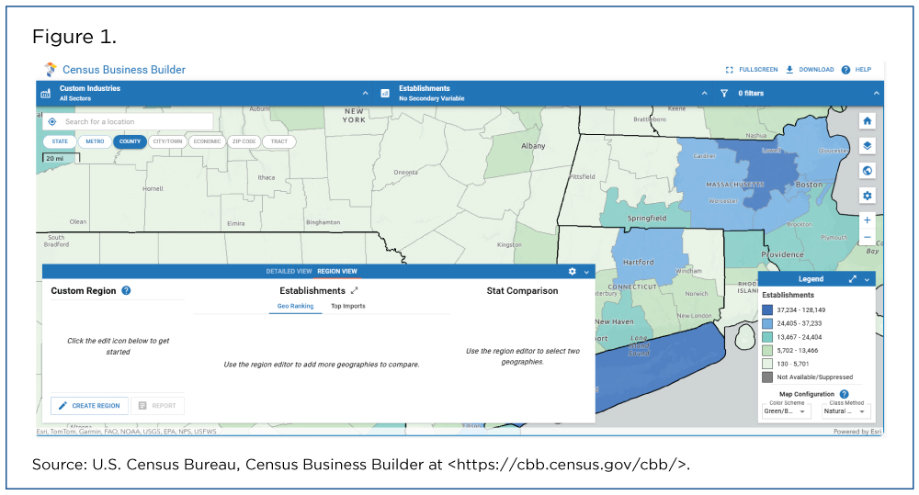This screenshot has width=919, height=495.
Task: Click the Springfield label on map
Action: (647, 219)
